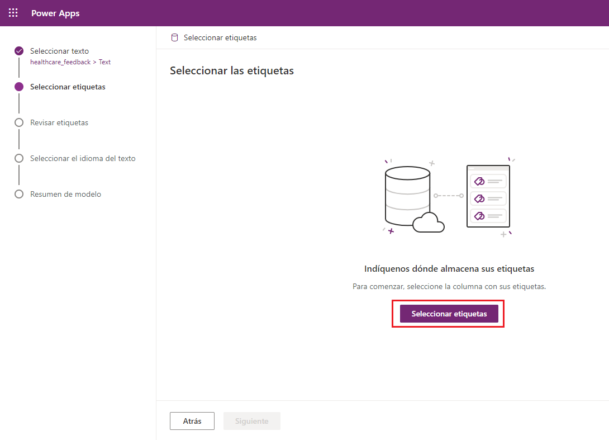Select the Resumen de modelo step circle

coord(18,194)
